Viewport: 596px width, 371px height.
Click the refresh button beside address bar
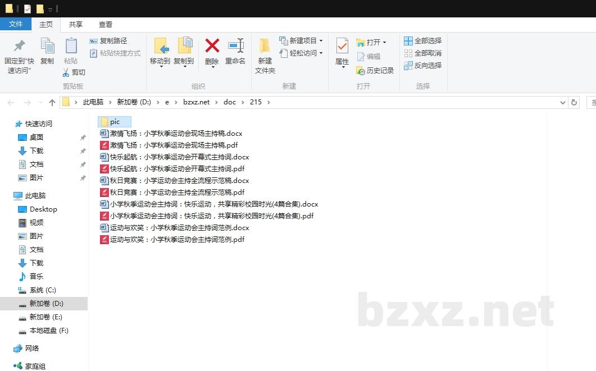(x=574, y=102)
